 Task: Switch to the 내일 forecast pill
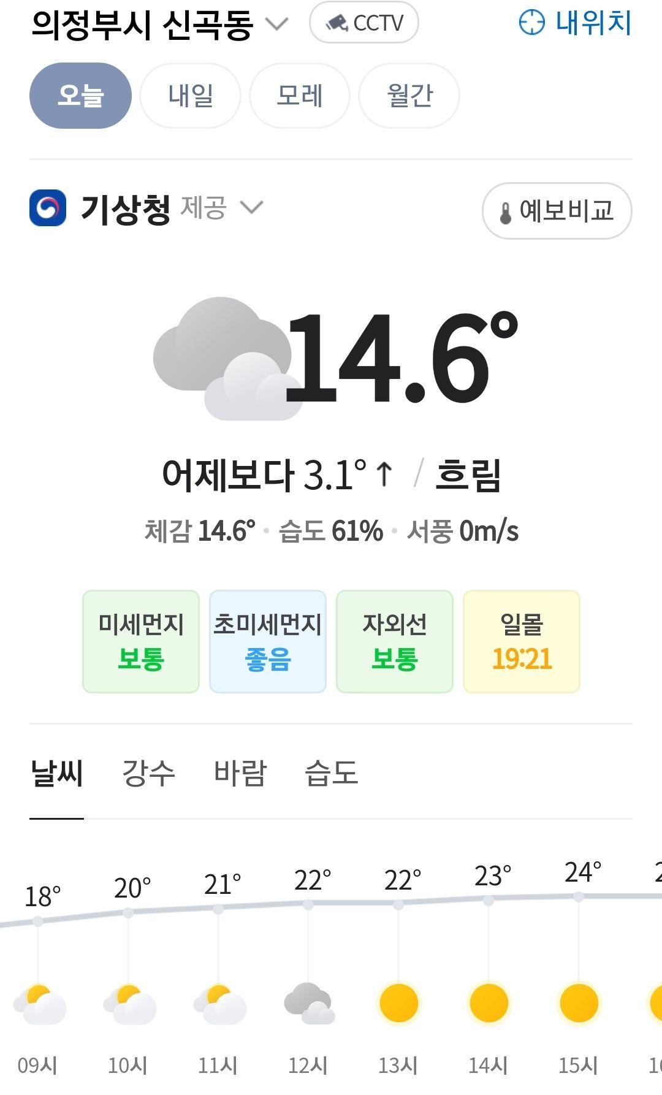(x=191, y=96)
